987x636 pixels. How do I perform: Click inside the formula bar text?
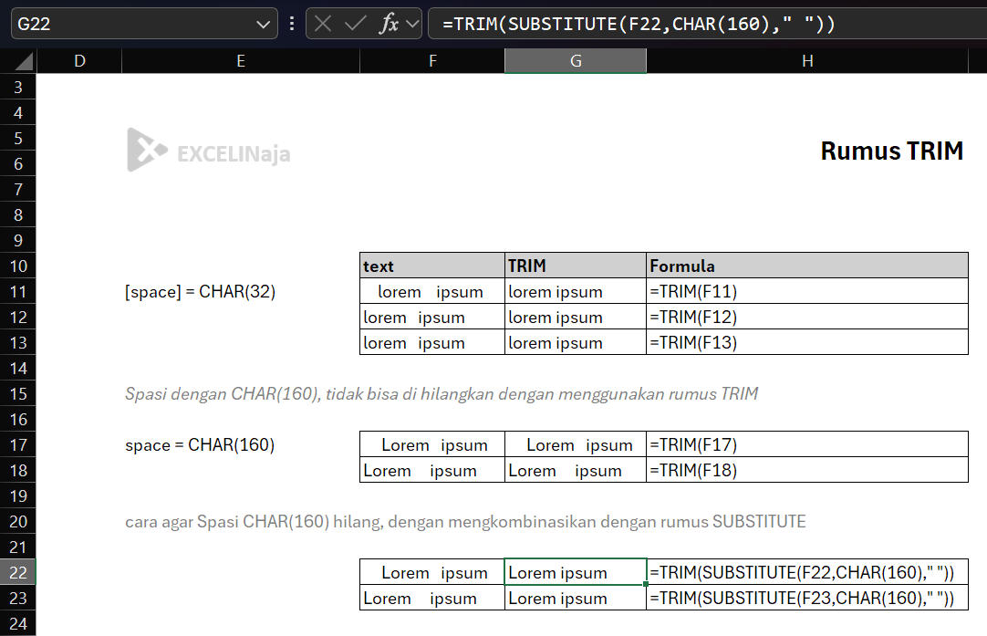[x=639, y=24]
